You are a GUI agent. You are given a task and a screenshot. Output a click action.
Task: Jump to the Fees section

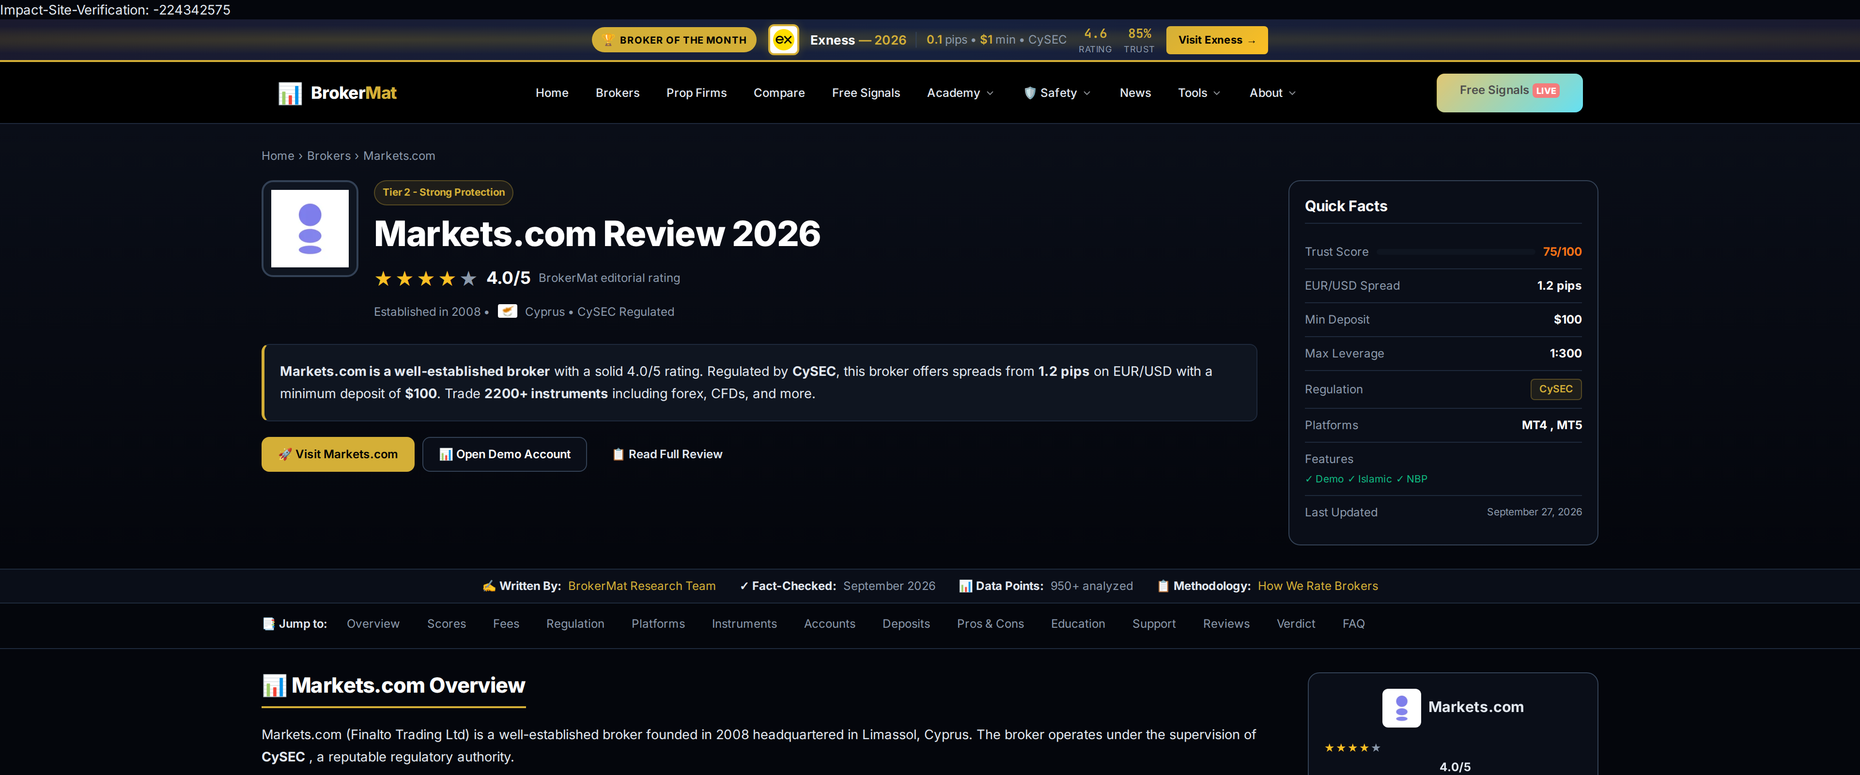[506, 623]
